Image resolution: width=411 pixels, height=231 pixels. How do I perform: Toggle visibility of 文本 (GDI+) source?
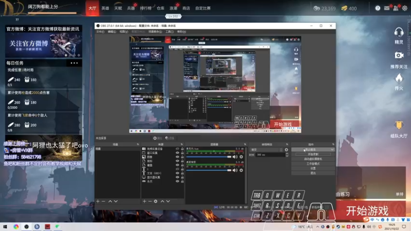(177, 173)
